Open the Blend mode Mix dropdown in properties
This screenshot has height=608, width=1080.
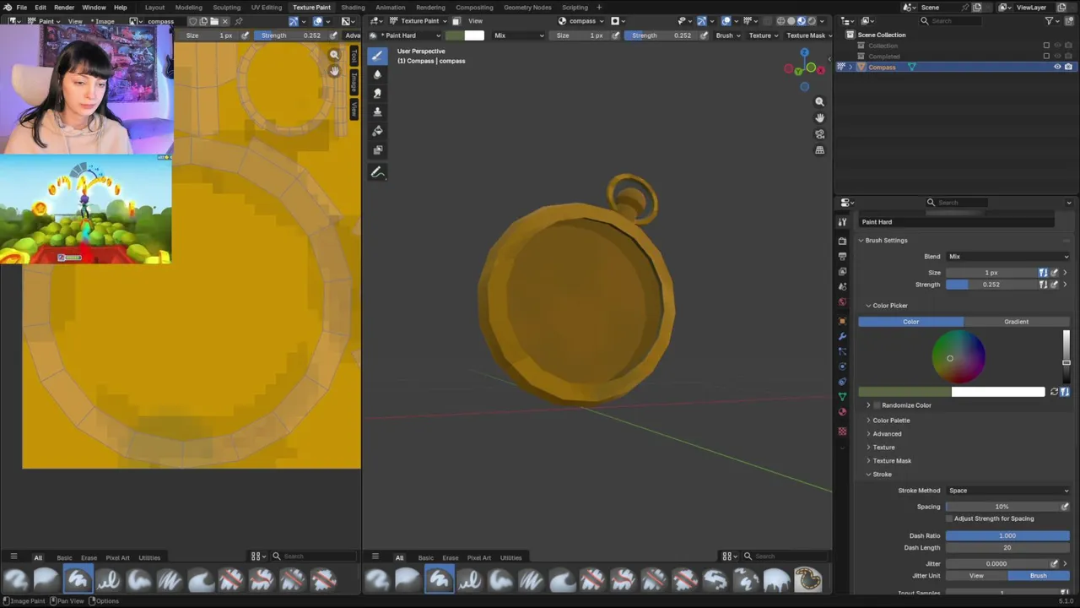click(1007, 257)
